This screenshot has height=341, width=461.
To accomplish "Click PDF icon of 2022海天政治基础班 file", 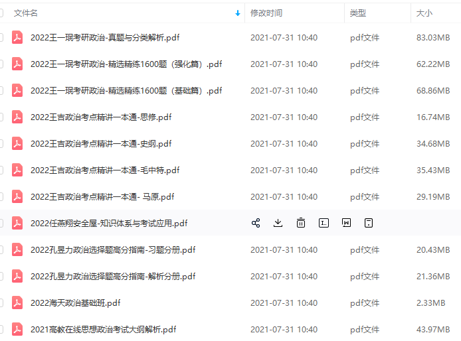I will coord(17,303).
